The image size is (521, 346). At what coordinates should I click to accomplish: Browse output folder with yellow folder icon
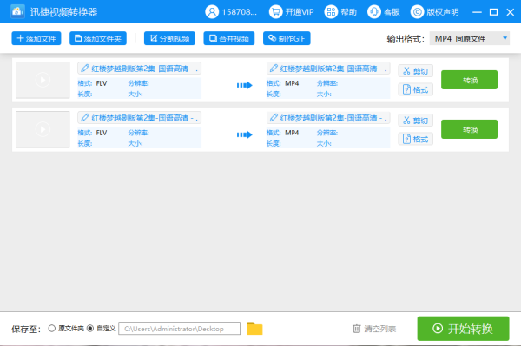(x=254, y=329)
